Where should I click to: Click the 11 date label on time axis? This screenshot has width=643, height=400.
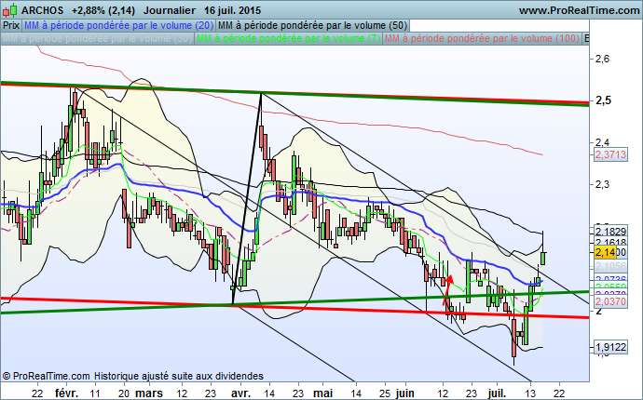(x=95, y=393)
